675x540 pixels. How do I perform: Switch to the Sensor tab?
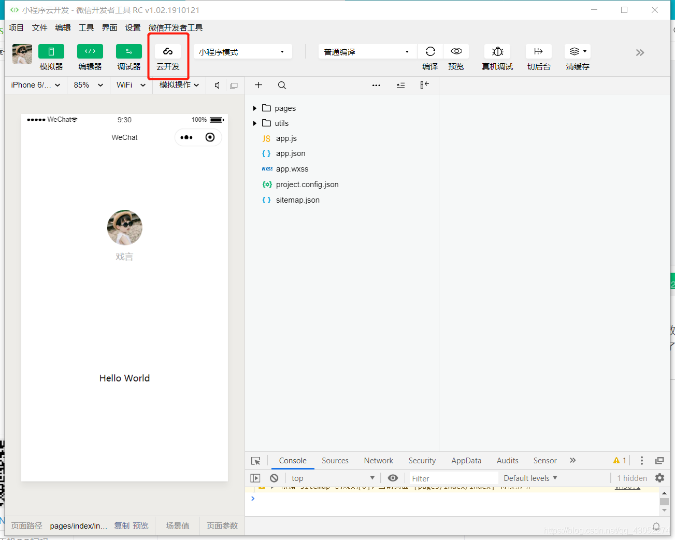[545, 461]
